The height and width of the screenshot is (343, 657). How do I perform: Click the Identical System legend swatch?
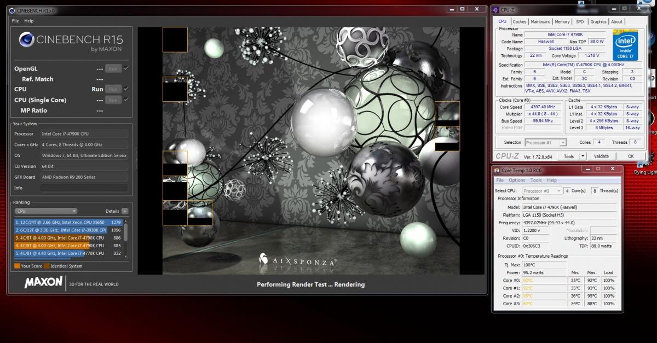tap(47, 266)
